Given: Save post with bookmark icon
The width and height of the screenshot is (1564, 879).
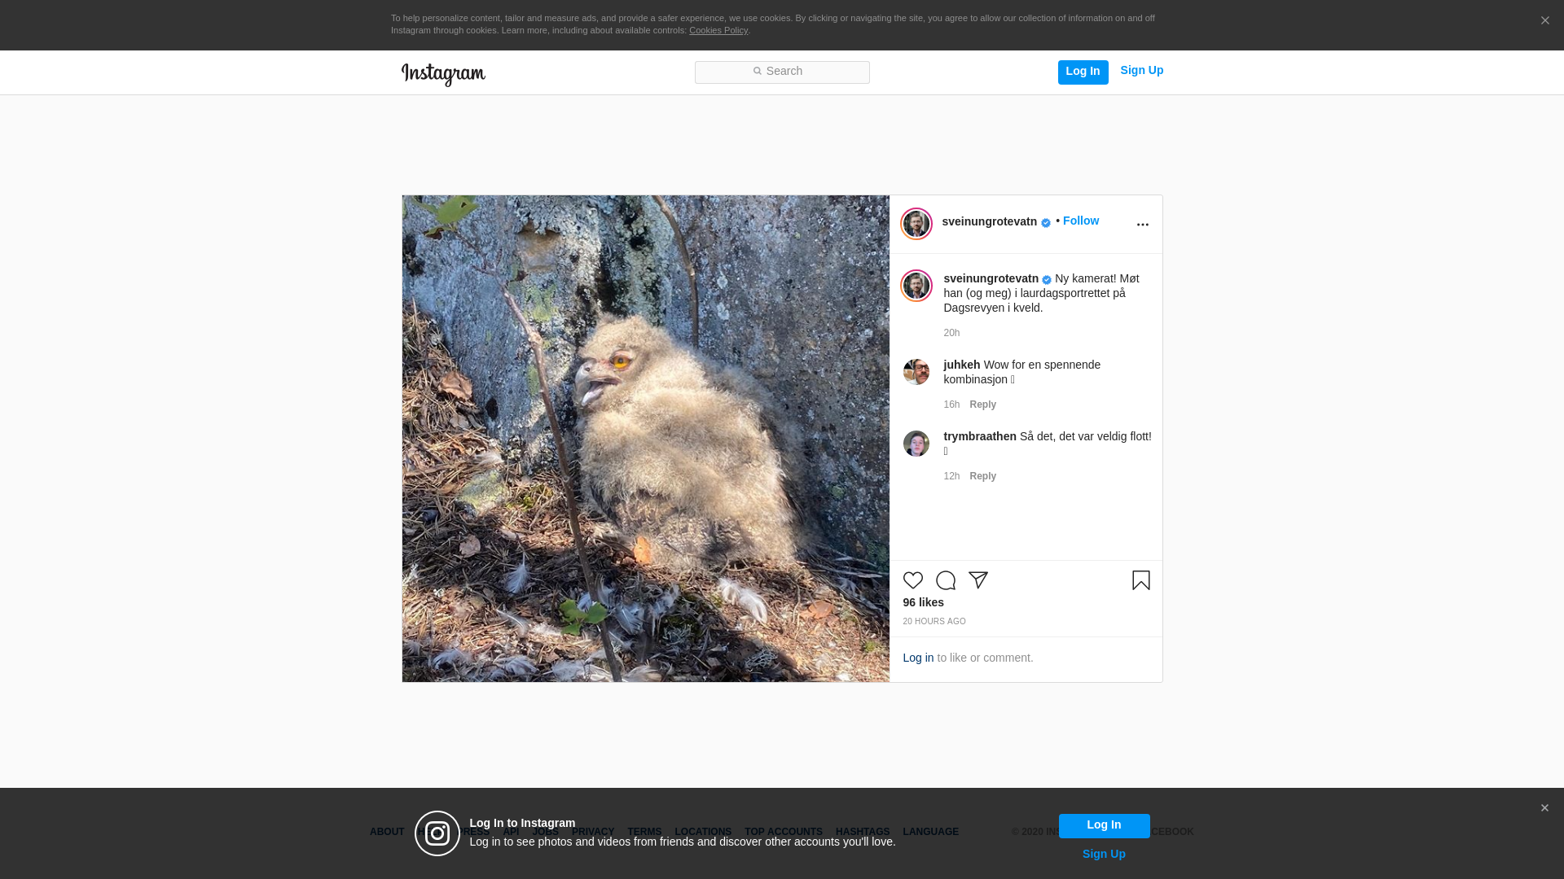Looking at the screenshot, I should pyautogui.click(x=1140, y=580).
